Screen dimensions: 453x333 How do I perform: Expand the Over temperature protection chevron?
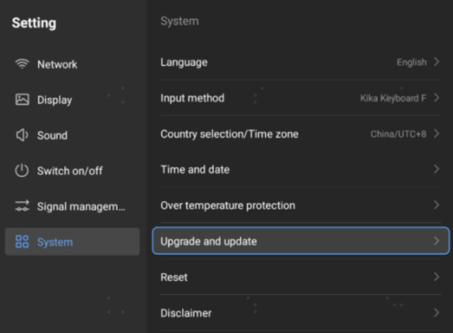pos(436,205)
